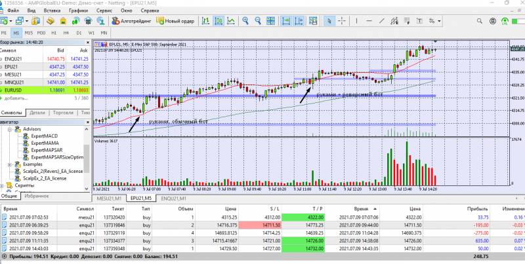
Task: Tile chart windows grid icon
Action: coord(270,21)
